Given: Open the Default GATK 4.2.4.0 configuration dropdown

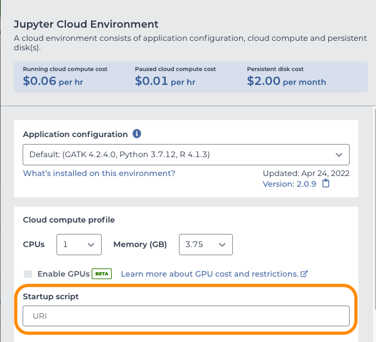Looking at the screenshot, I should 186,155.
